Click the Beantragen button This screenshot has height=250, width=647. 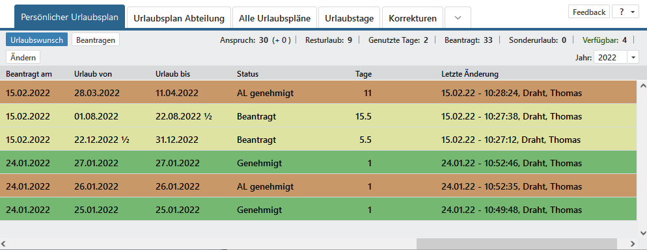96,40
